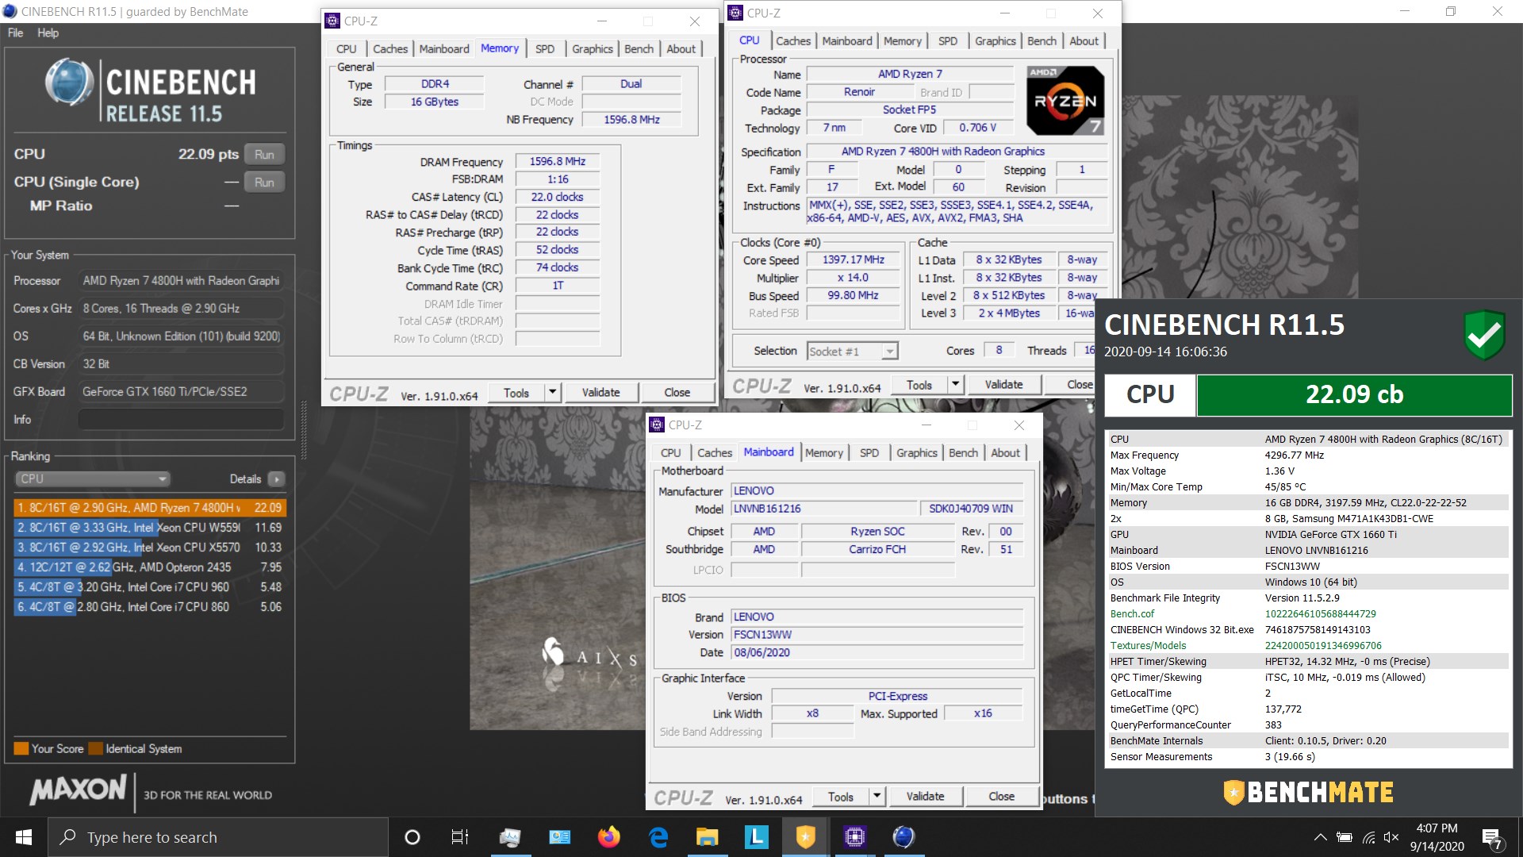Click Close button in mainboard CPU-Z window
The image size is (1523, 857).
(1001, 796)
